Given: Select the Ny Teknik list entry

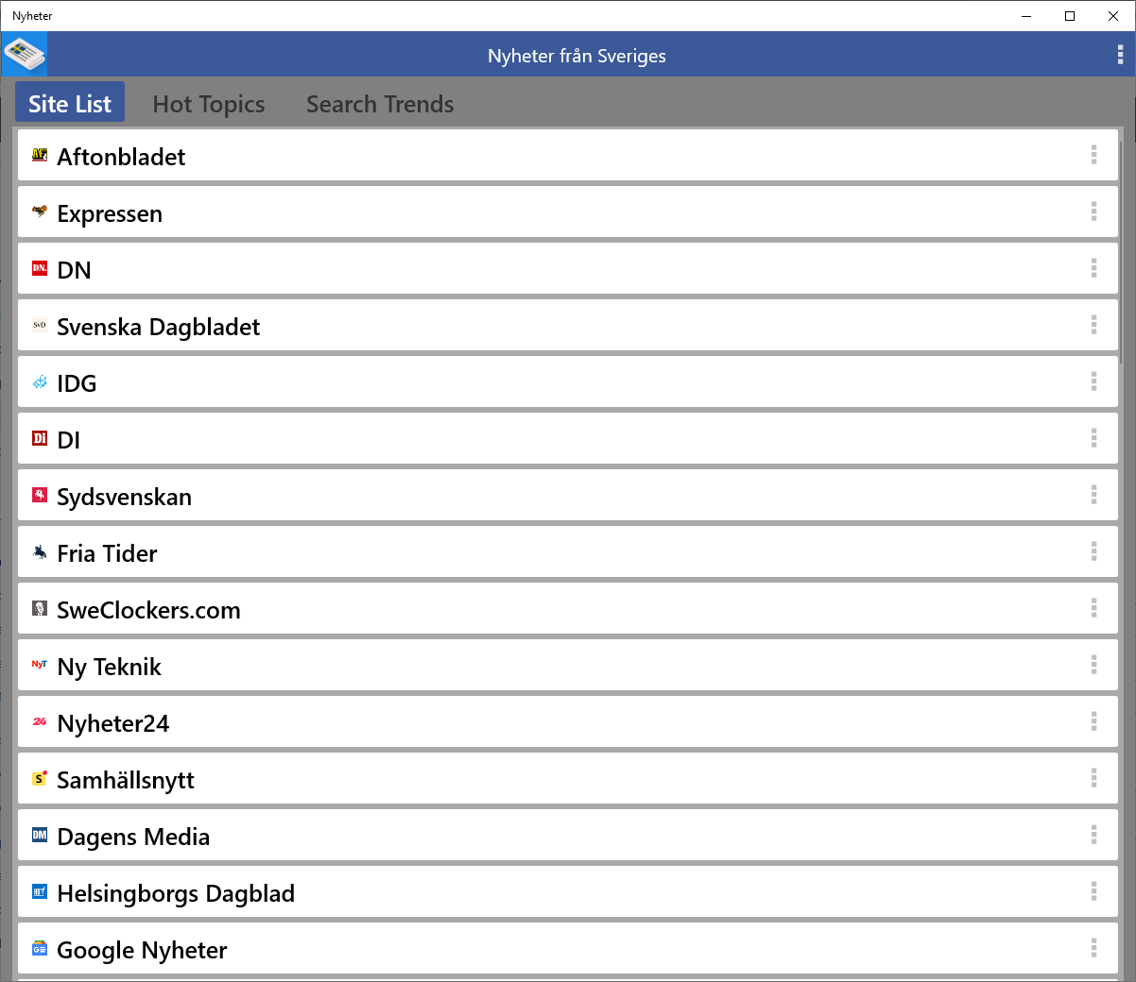Looking at the screenshot, I should click(x=567, y=665).
